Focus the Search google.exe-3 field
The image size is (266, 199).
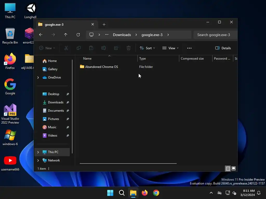[x=215, y=35]
